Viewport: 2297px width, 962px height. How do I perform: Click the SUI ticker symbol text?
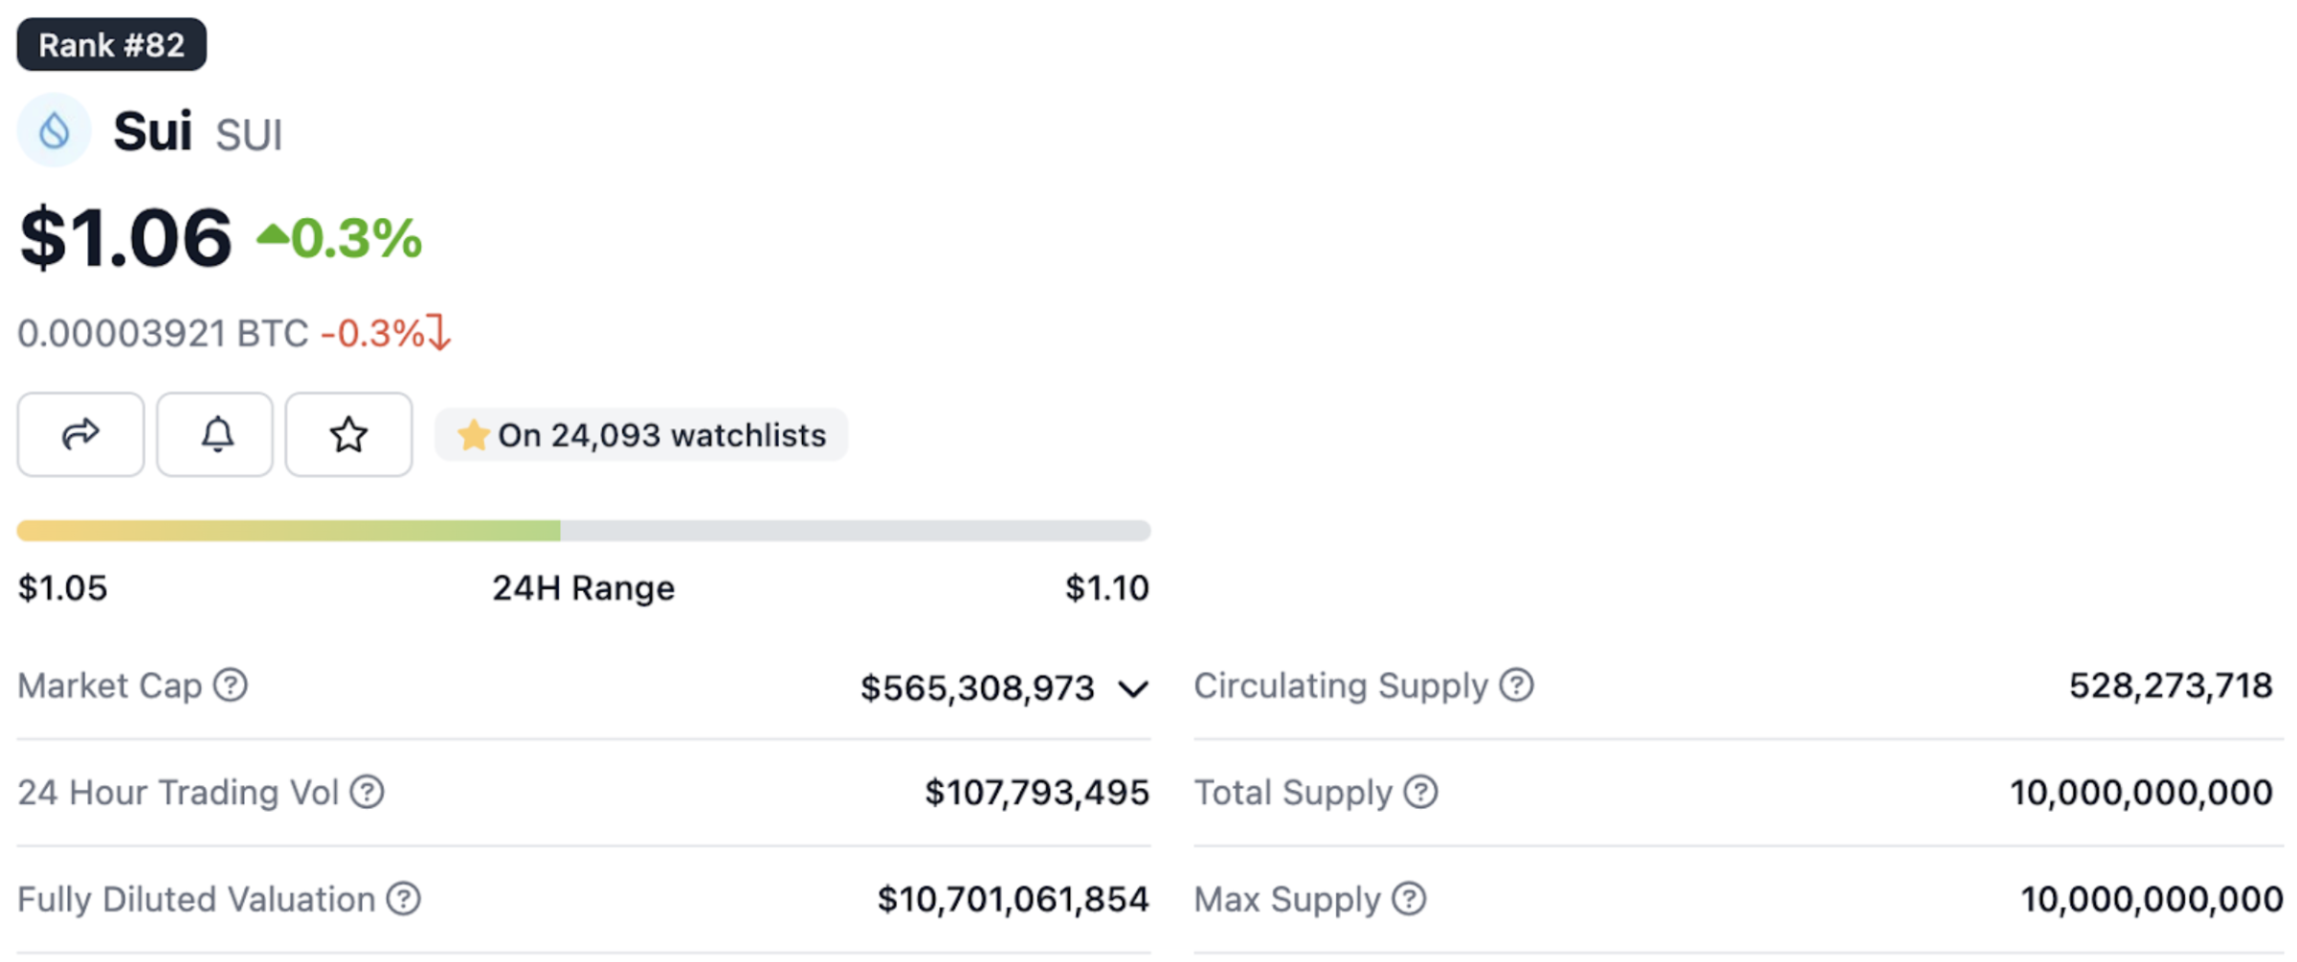click(249, 135)
